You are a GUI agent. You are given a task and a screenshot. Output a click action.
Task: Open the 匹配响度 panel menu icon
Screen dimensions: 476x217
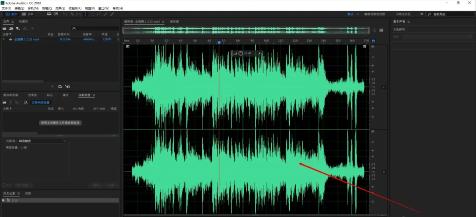point(94,95)
